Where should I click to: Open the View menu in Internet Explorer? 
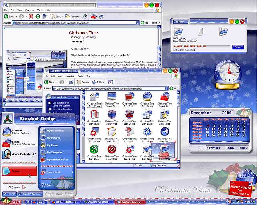tap(20, 10)
